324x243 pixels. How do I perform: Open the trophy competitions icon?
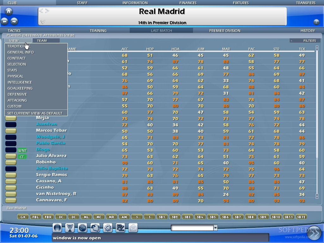tap(70, 228)
